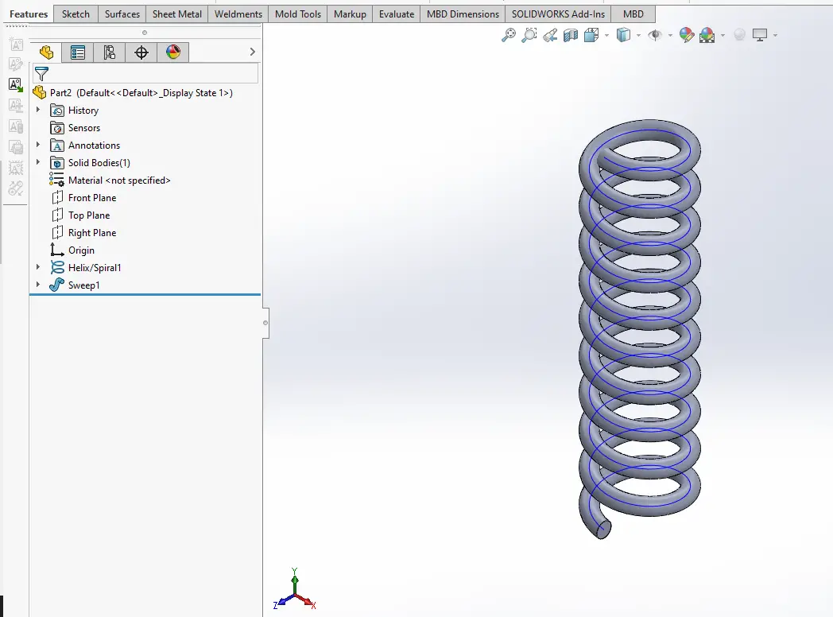Switch to the MBD tab
The width and height of the screenshot is (833, 617).
633,14
